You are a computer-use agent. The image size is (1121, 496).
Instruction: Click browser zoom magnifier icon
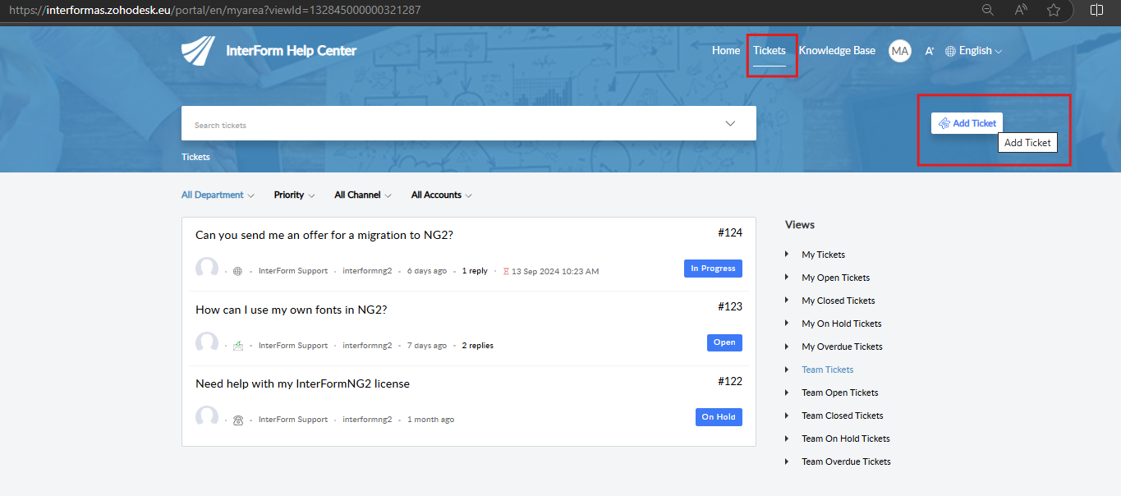(x=989, y=10)
